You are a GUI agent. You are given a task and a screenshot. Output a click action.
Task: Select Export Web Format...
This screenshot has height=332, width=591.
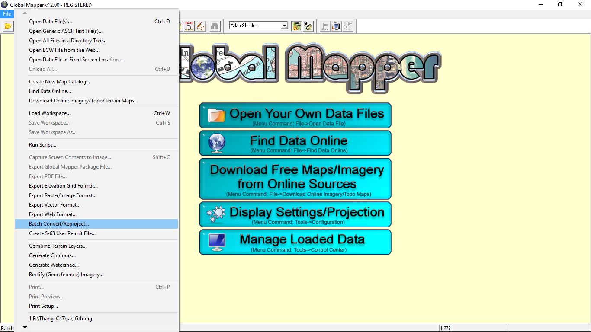pyautogui.click(x=96, y=214)
